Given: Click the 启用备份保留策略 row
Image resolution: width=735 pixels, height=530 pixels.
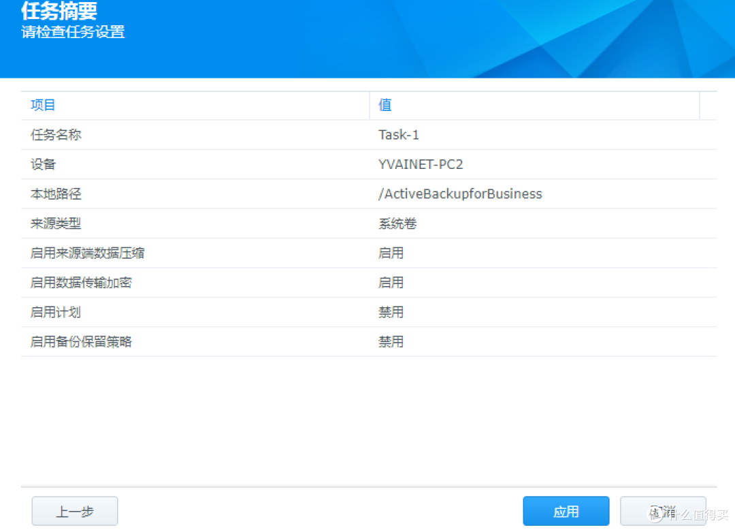Looking at the screenshot, I should (204, 341).
